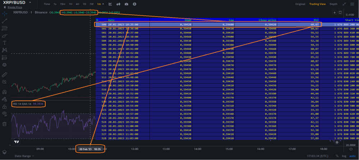Toggle lock all drawing tools

[4, 107]
